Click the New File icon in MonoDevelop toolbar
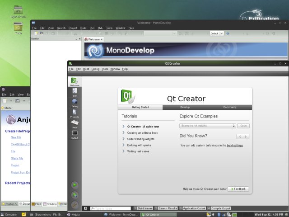The height and width of the screenshot is (217, 289). tap(36, 33)
